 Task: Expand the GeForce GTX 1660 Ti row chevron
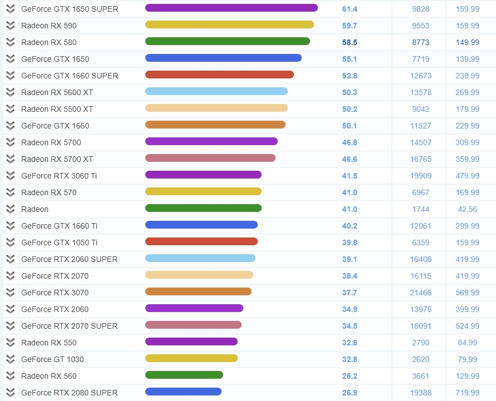tap(11, 226)
